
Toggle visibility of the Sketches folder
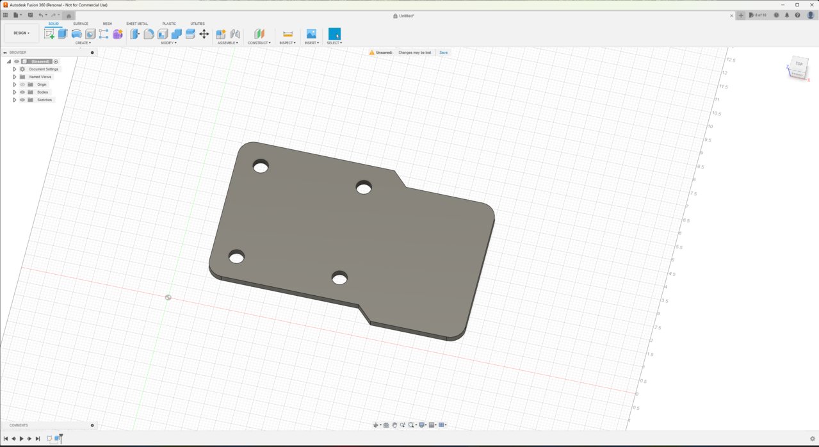[22, 100]
